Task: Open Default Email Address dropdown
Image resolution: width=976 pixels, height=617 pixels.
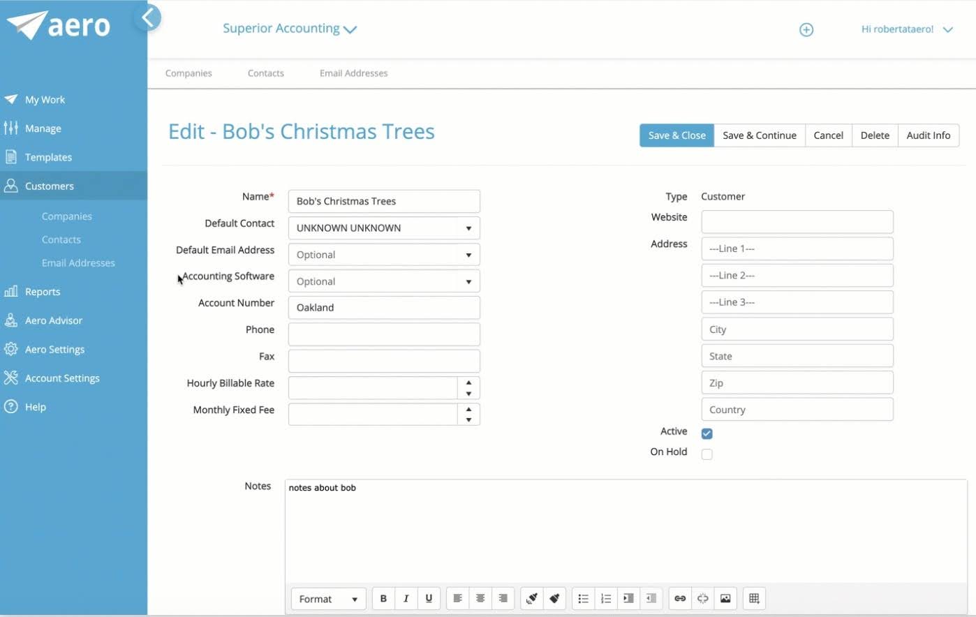Action: click(384, 255)
